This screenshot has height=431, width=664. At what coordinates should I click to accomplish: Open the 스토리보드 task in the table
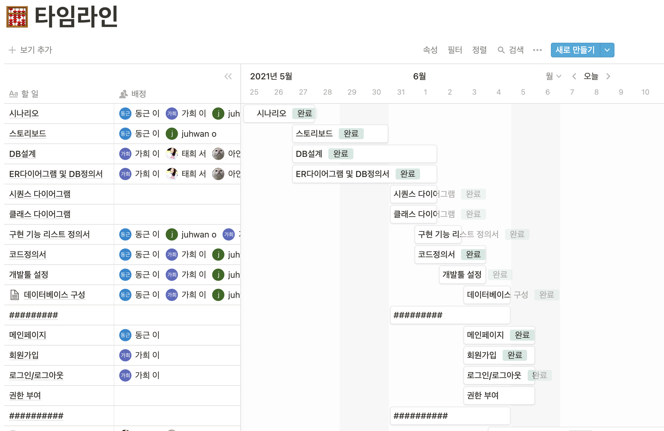[28, 134]
